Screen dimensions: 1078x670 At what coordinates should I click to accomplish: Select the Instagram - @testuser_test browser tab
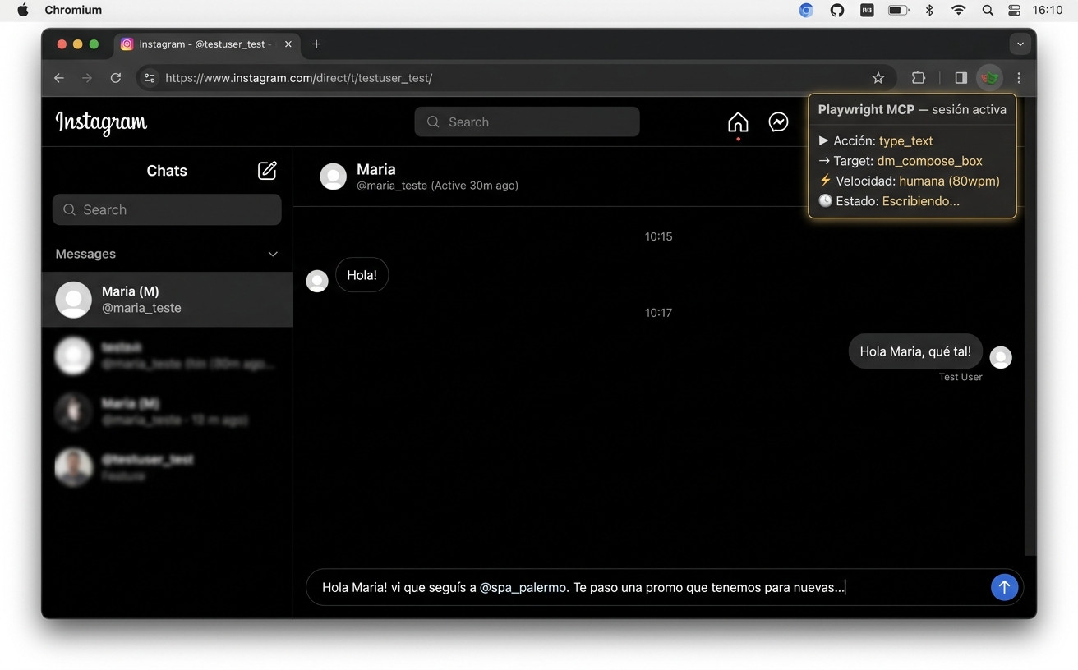coord(205,44)
